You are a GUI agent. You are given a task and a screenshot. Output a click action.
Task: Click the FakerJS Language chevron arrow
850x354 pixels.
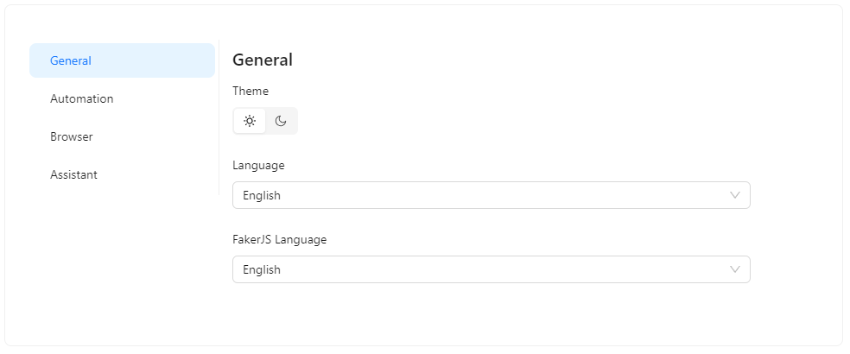click(735, 269)
